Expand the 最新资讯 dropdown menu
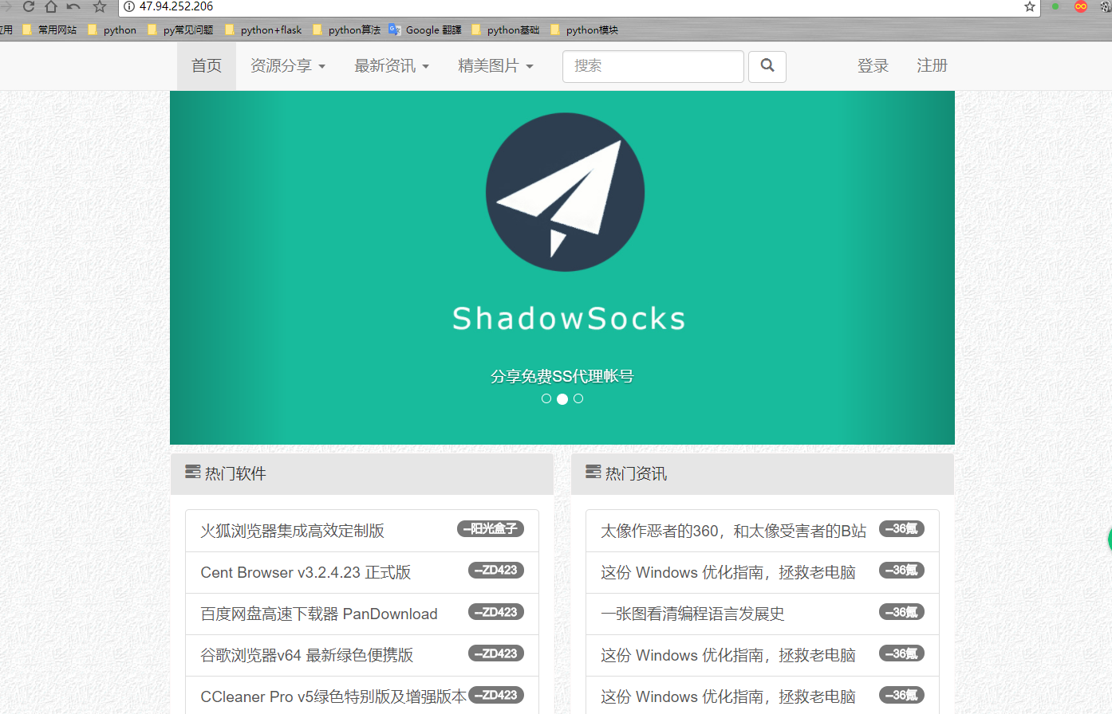Viewport: 1112px width, 714px height. pyautogui.click(x=392, y=66)
